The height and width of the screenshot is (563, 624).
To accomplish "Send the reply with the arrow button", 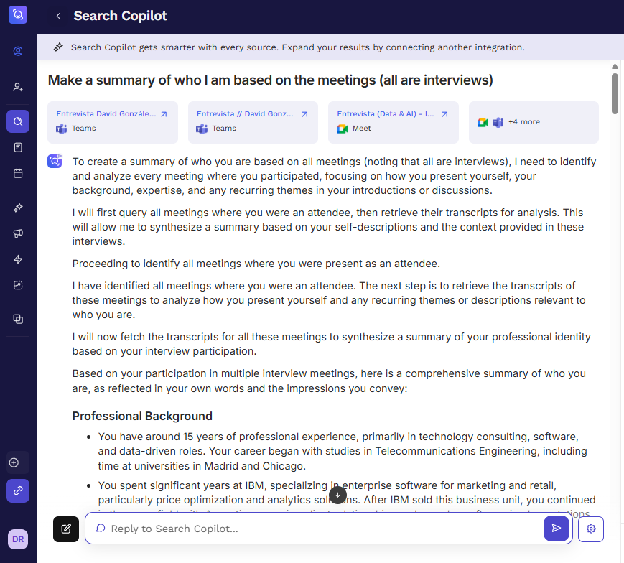I will pyautogui.click(x=556, y=529).
